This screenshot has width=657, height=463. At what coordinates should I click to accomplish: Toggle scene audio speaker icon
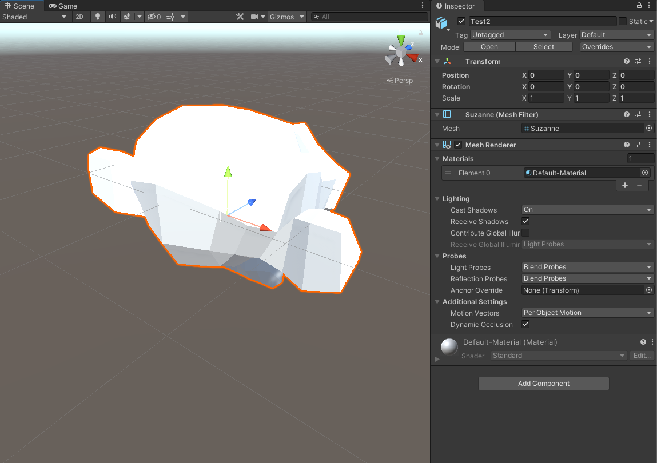[x=112, y=17]
